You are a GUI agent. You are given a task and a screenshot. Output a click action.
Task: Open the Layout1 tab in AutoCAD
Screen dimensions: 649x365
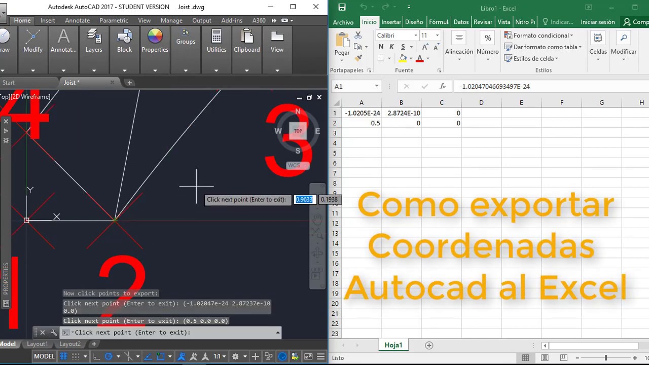click(37, 344)
